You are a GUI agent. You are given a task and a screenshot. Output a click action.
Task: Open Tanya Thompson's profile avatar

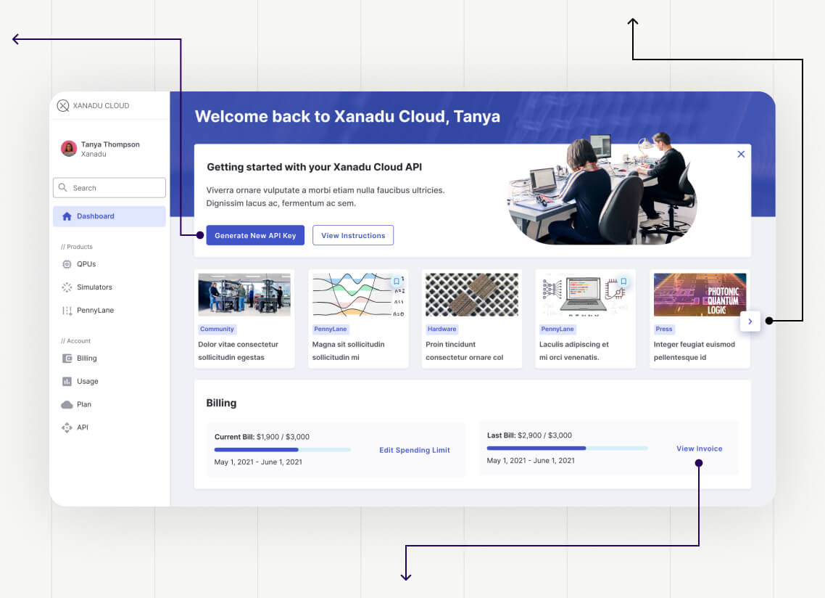click(69, 149)
